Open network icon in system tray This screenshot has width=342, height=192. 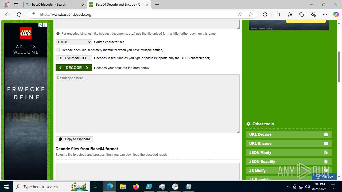tap(301, 187)
